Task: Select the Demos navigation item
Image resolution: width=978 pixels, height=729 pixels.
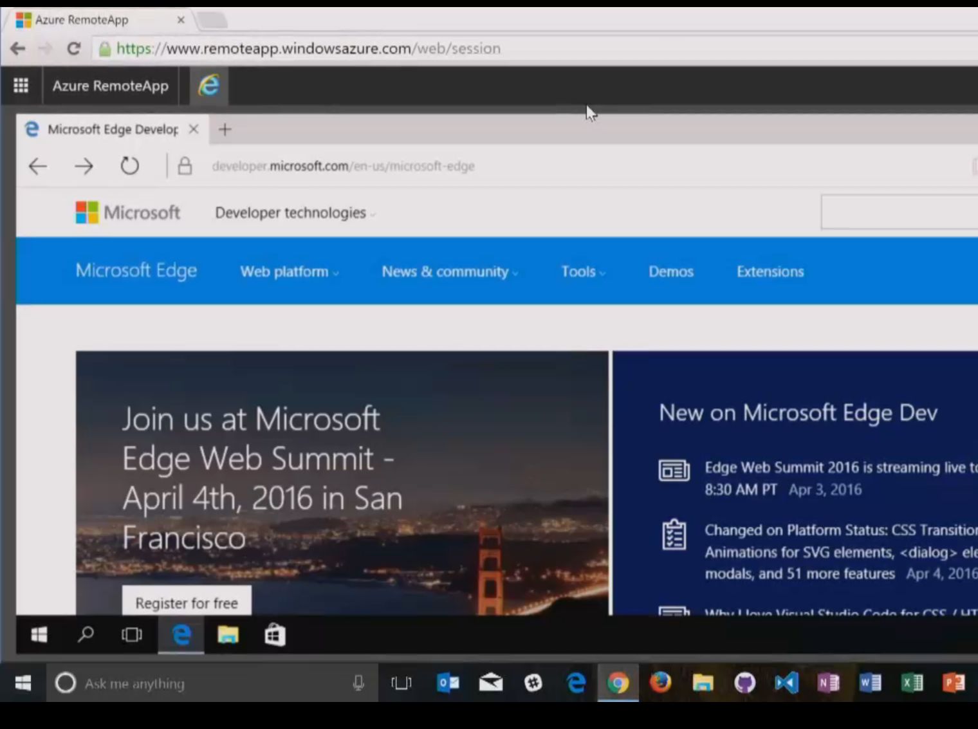Action: (670, 272)
